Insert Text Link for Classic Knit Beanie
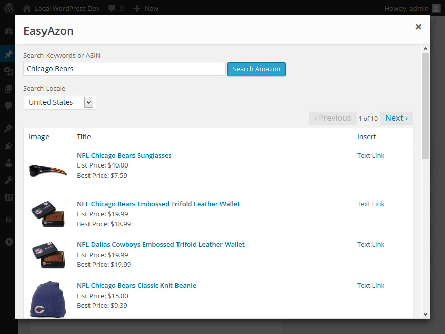The image size is (445, 334). click(371, 286)
